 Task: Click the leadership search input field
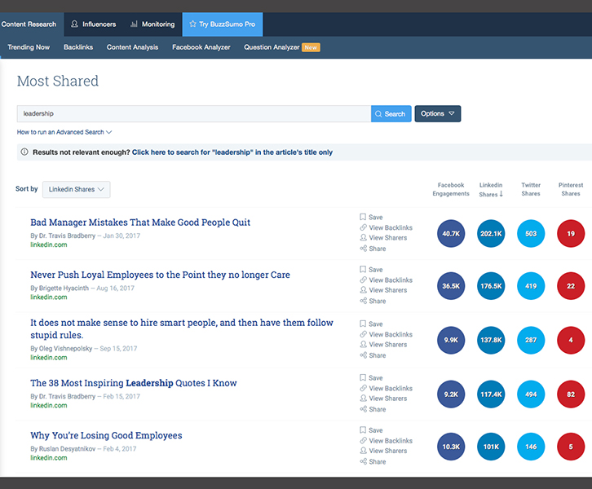tap(194, 113)
